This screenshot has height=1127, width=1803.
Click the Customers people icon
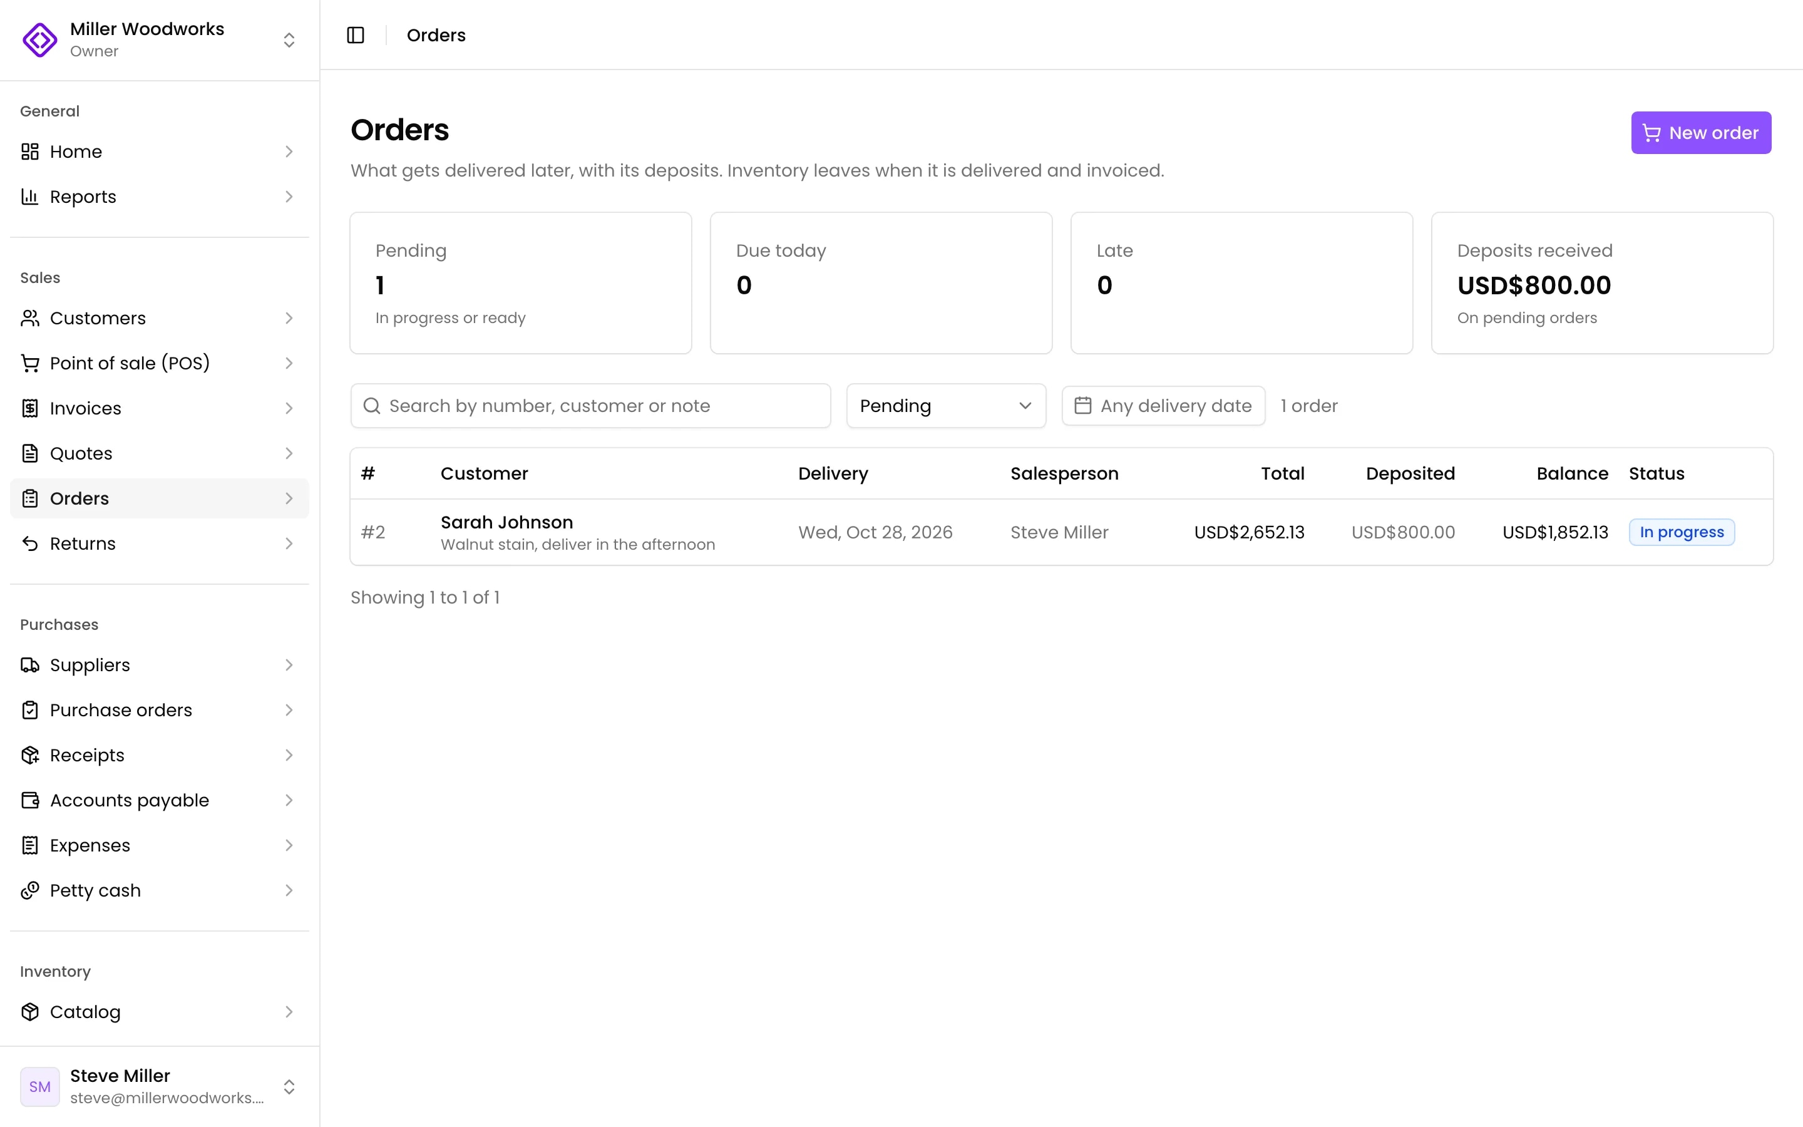point(30,318)
